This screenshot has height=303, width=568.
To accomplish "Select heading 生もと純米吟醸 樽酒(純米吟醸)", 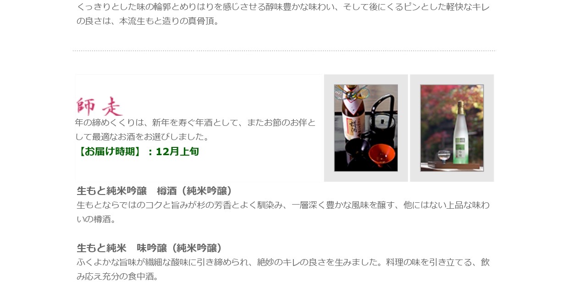I will (x=154, y=191).
